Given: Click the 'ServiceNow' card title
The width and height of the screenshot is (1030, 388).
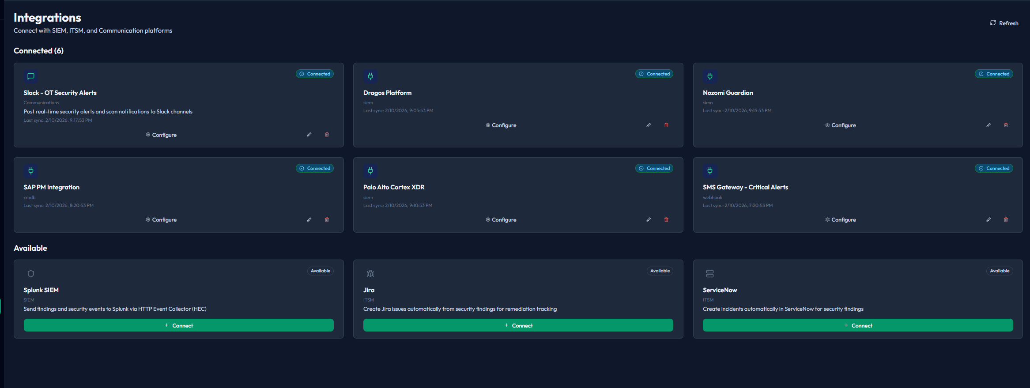Looking at the screenshot, I should pos(720,290).
